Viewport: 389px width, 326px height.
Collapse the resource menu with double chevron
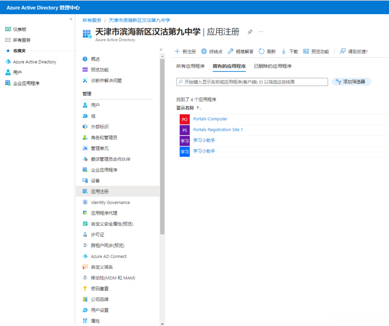coord(161,50)
